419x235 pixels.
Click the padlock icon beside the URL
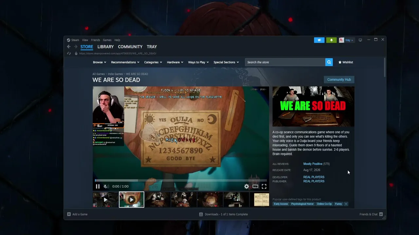coord(76,54)
